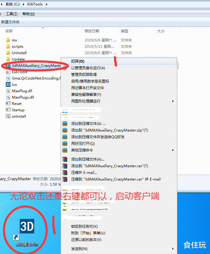Click the WinRAR icon beside 压缩并 E-mail...
Screen dimensions: 210x254
65,173
